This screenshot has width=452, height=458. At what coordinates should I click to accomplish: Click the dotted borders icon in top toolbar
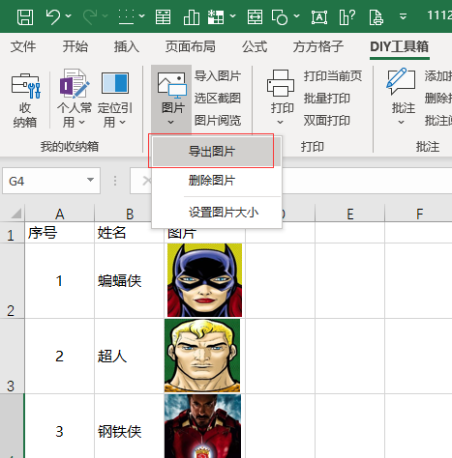[x=126, y=16]
